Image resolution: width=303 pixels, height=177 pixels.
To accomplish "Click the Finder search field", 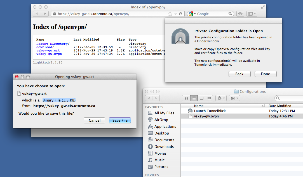I will (289, 98).
